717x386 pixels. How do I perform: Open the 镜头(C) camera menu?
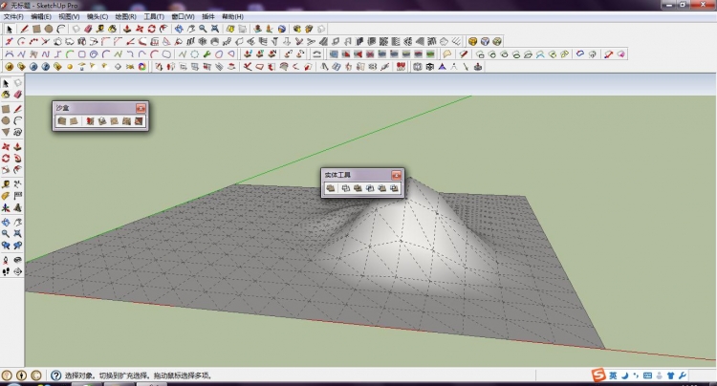[x=98, y=17]
